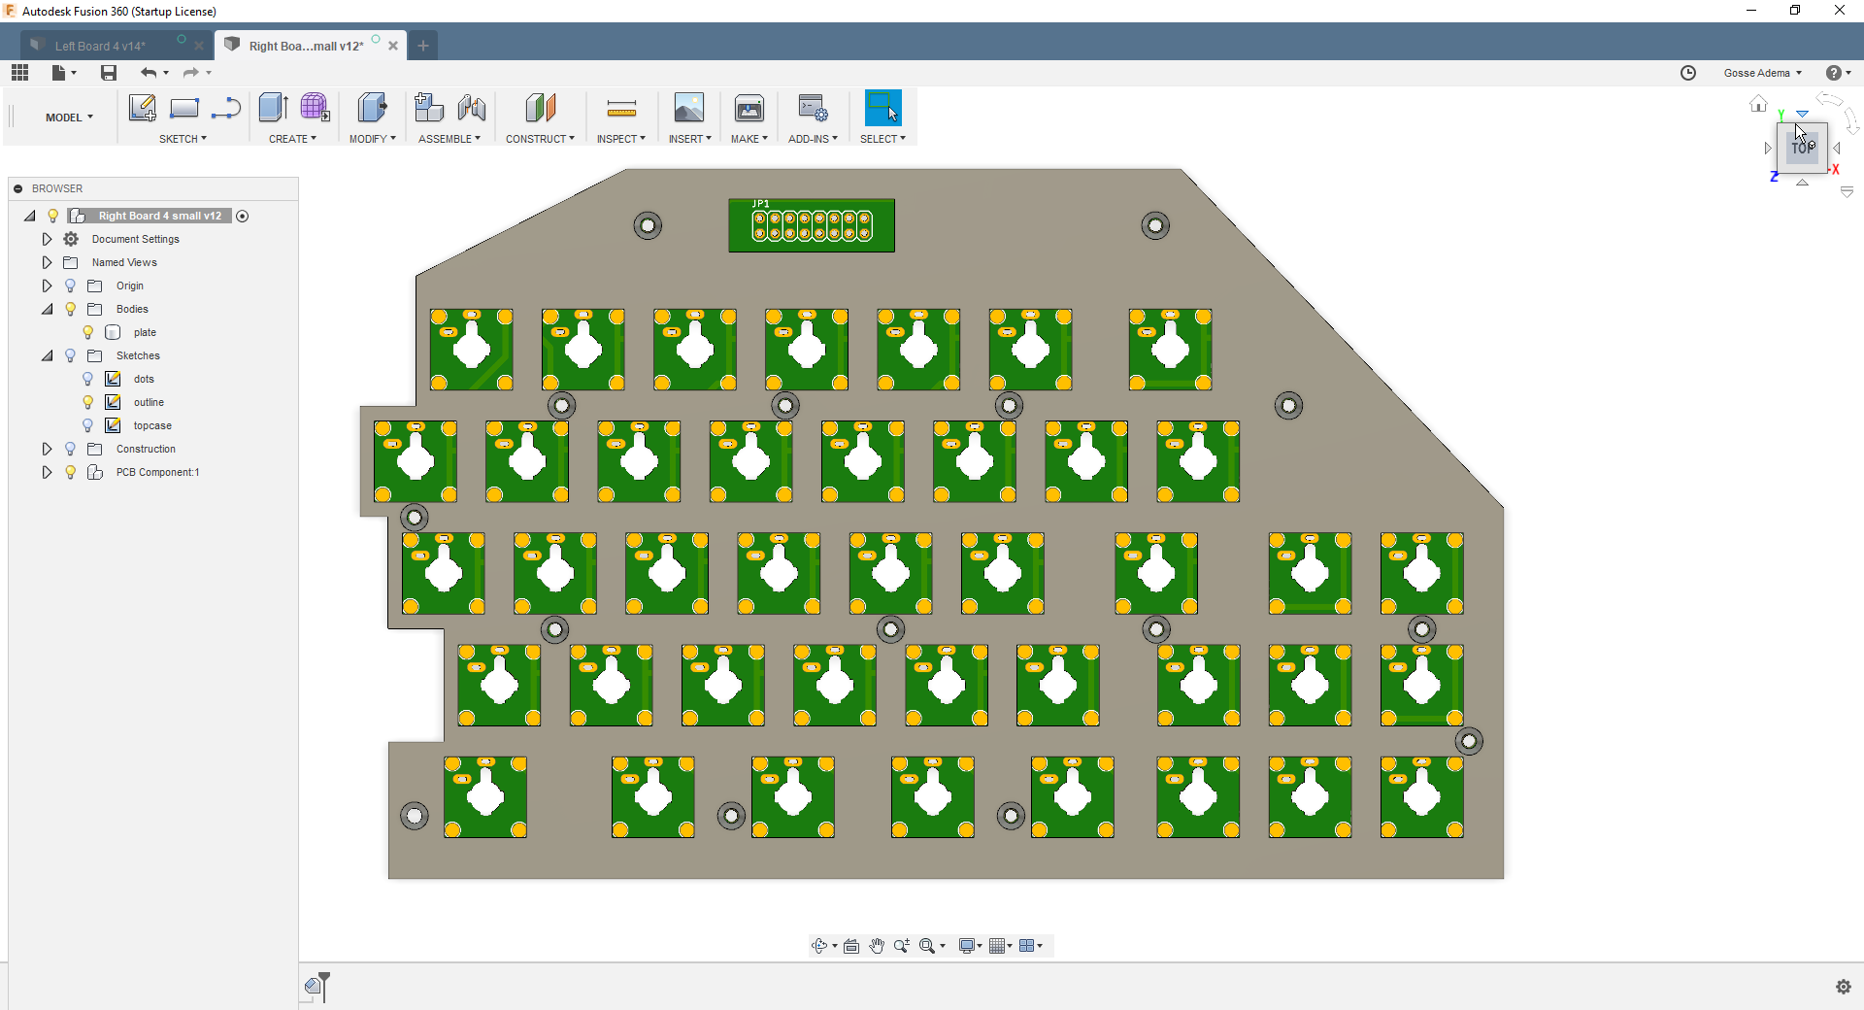This screenshot has width=1864, height=1010.
Task: Hide the plate body
Action: pos(87,332)
